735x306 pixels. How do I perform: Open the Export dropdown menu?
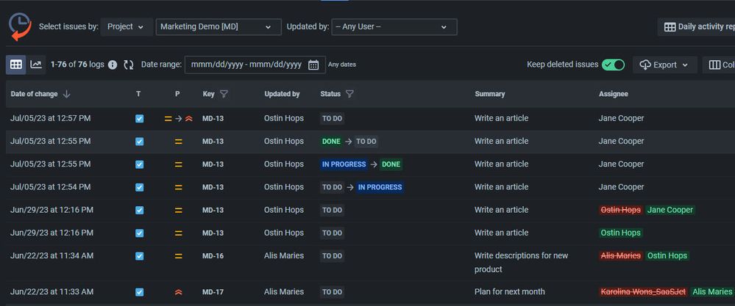pyautogui.click(x=664, y=65)
